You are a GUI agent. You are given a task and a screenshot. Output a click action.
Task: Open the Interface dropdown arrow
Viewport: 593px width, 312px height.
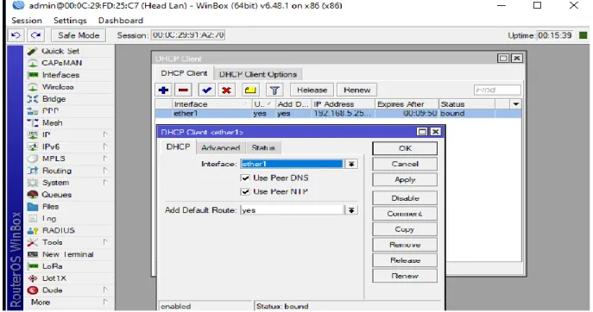[351, 164]
